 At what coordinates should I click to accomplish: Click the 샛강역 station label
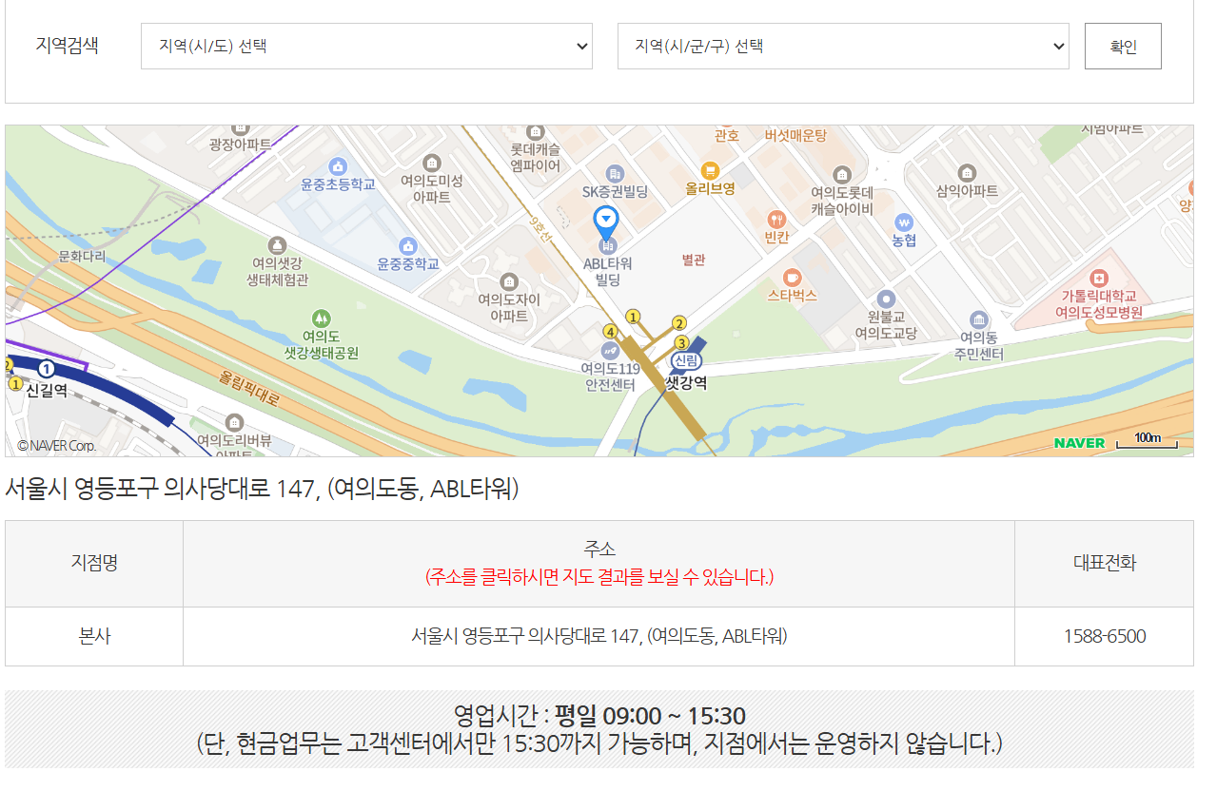point(686,382)
